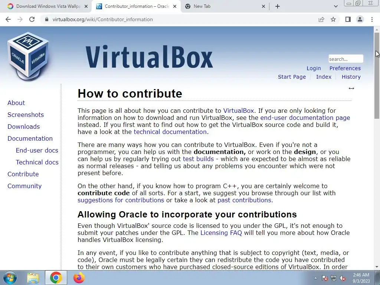The height and width of the screenshot is (285, 380).
Task: Open Chrome three-dot menu
Action: [372, 19]
